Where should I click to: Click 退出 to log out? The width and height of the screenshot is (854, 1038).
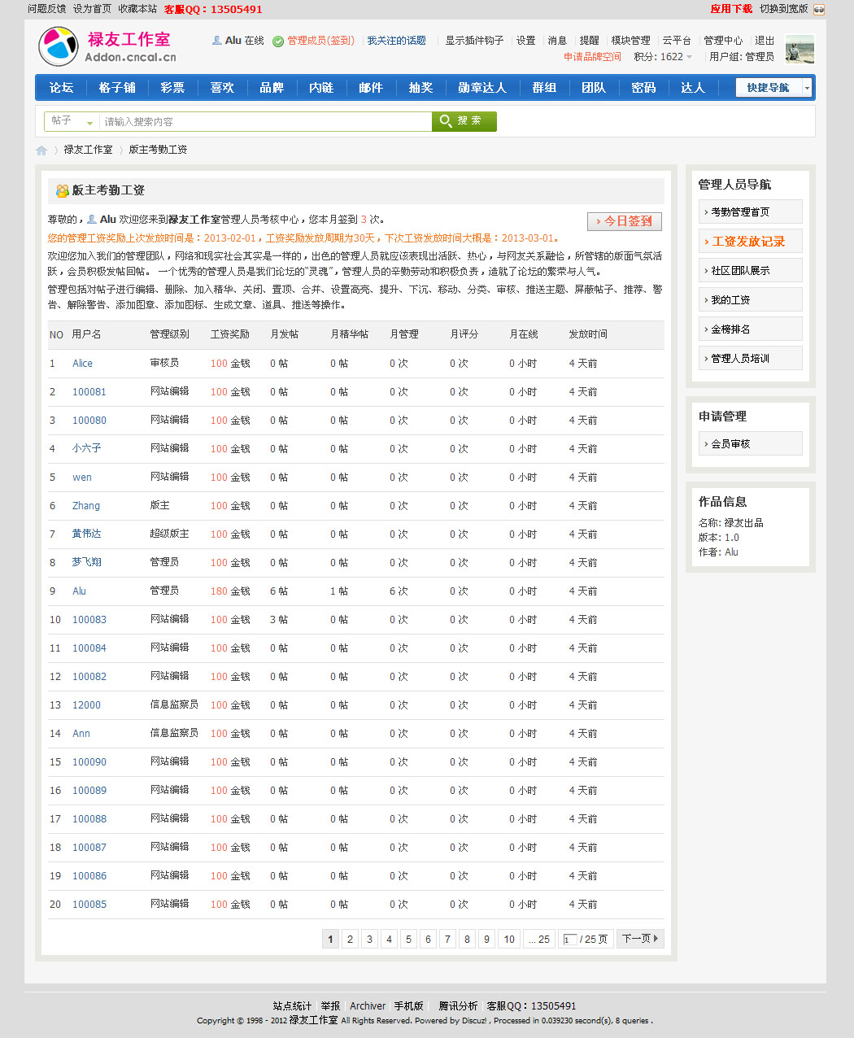[x=765, y=40]
